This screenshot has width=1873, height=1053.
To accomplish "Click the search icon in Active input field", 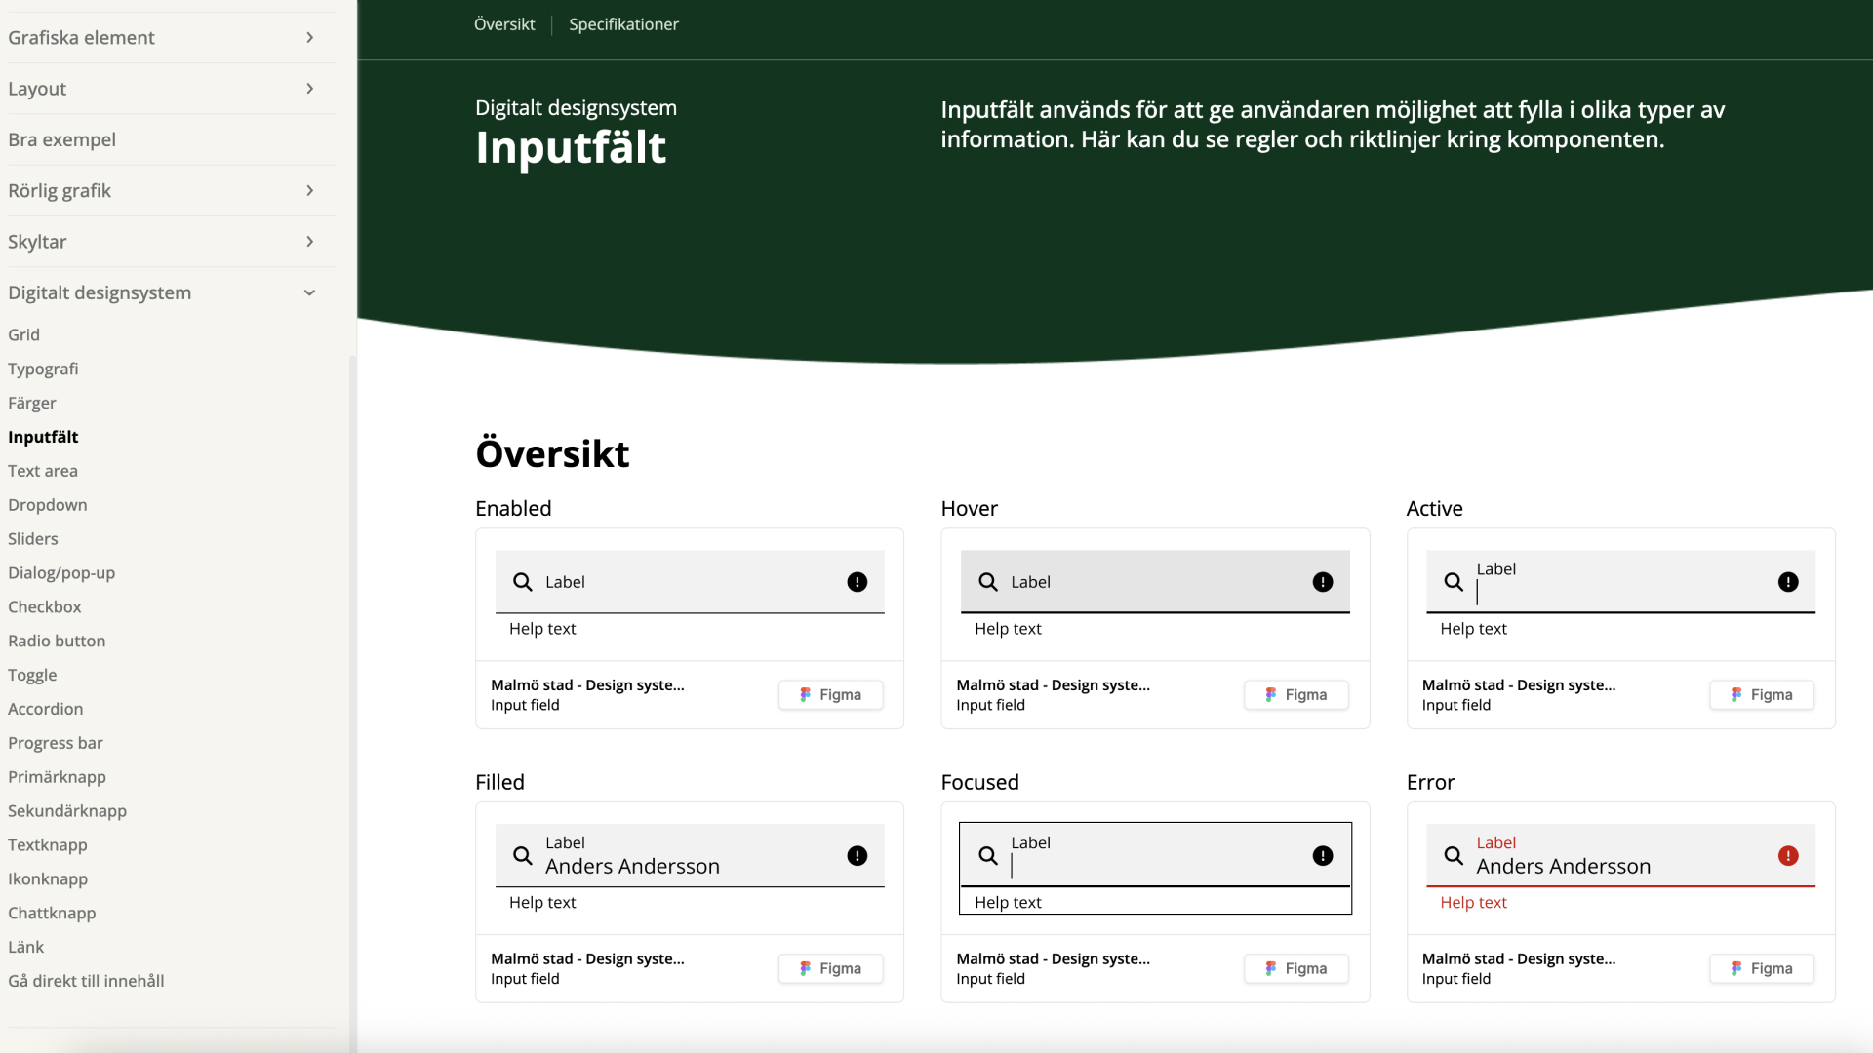I will pos(1454,582).
